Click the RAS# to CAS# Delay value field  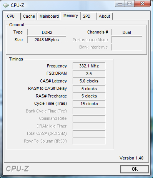pyautogui.click(x=89, y=89)
